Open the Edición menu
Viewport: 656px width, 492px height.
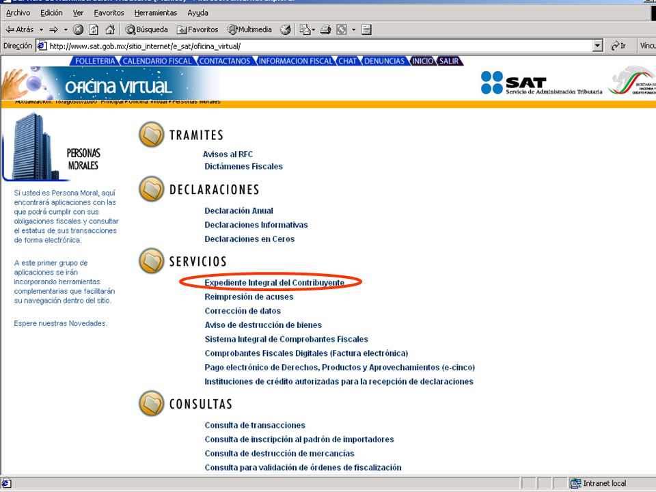pyautogui.click(x=51, y=13)
